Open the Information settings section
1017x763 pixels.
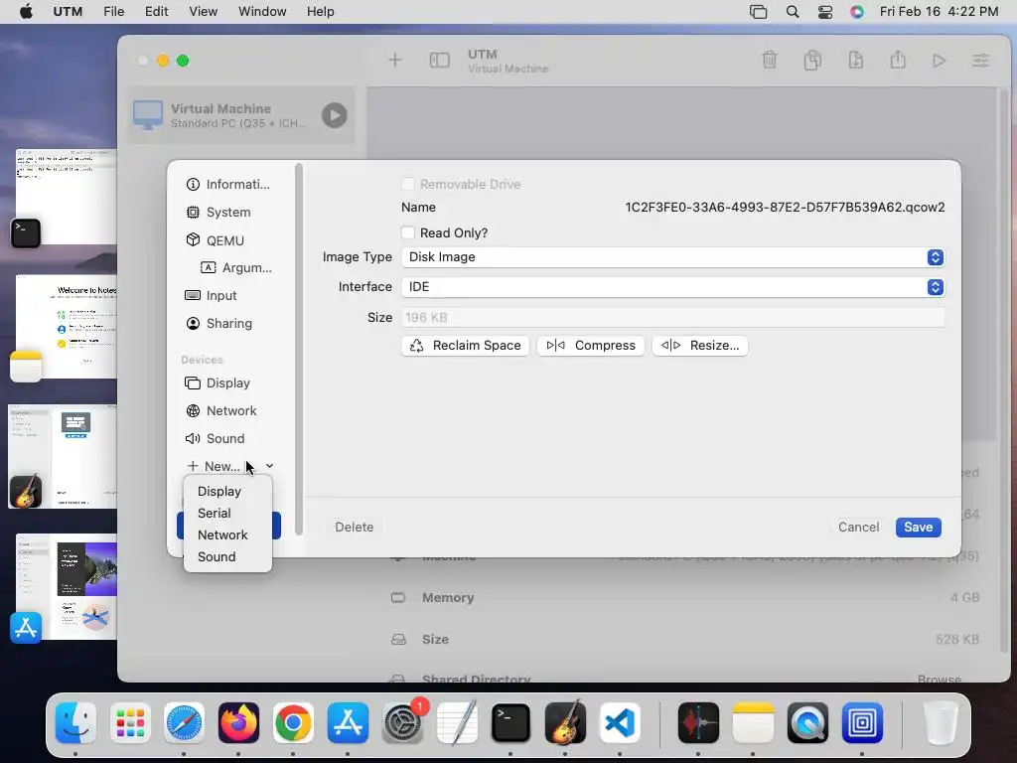pyautogui.click(x=228, y=184)
